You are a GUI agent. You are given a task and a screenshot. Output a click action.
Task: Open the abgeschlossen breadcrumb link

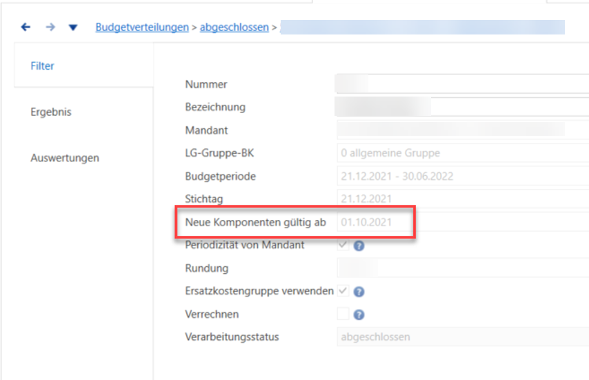click(234, 27)
